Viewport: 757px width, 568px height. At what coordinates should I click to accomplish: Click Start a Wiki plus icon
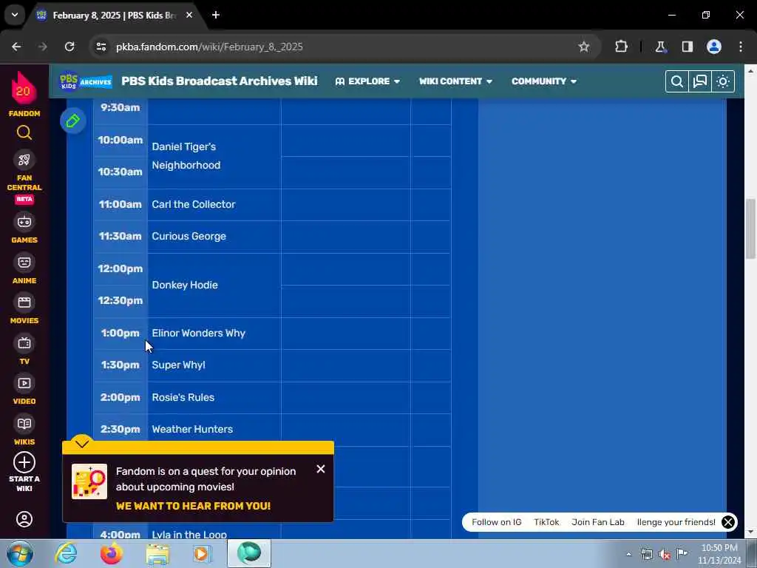coord(24,462)
